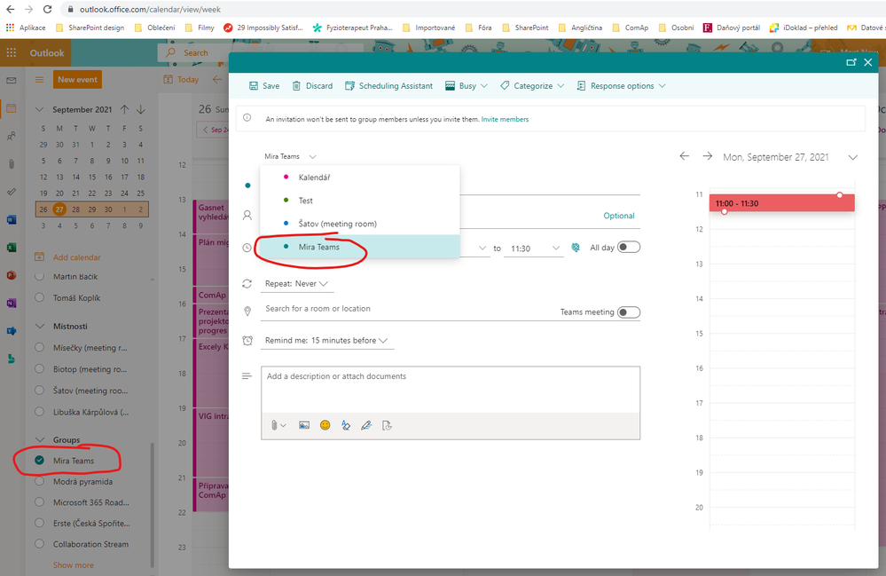The width and height of the screenshot is (886, 576).
Task: Click the description text area
Action: coord(451,390)
